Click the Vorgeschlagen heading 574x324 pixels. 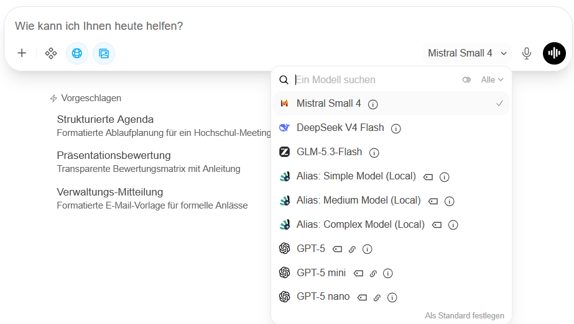pos(91,98)
